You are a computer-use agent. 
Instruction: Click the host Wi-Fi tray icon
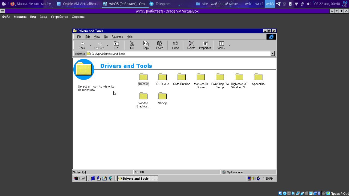(296, 4)
